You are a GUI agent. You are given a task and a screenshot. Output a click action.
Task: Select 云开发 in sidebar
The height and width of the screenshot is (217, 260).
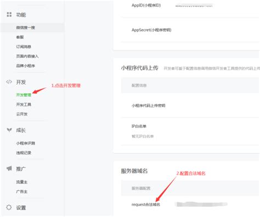coord(22,114)
